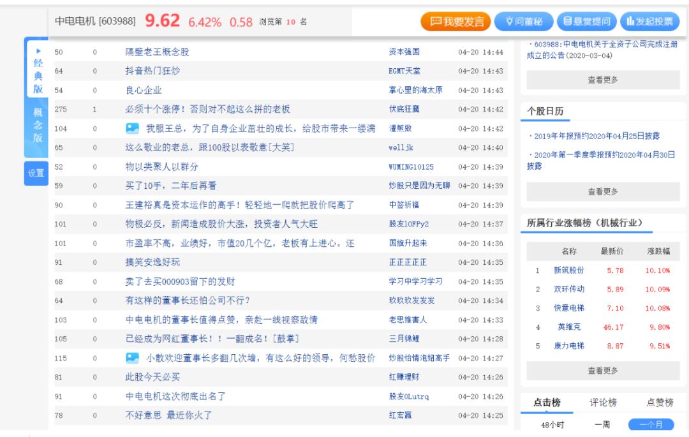Viewport: 689px width, 437px height.
Task: Click the 我要发言 post button
Action: (x=455, y=22)
